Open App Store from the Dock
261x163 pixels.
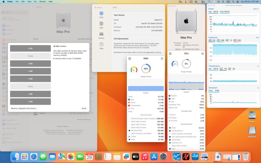point(154,157)
